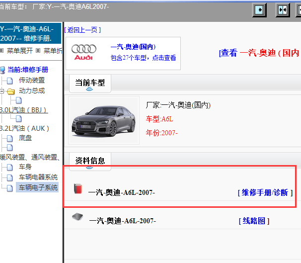The height and width of the screenshot is (263, 301).
Task: Click the page icon next to 底盘
Action: 10,138
